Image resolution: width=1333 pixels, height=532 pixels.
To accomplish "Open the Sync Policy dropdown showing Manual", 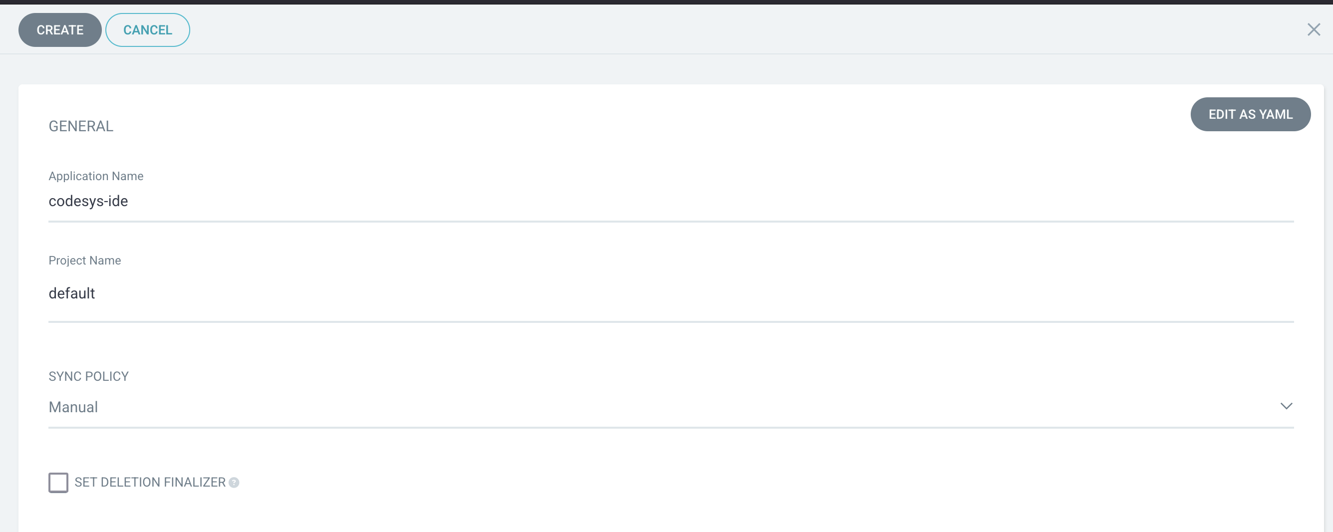I will [x=671, y=407].
